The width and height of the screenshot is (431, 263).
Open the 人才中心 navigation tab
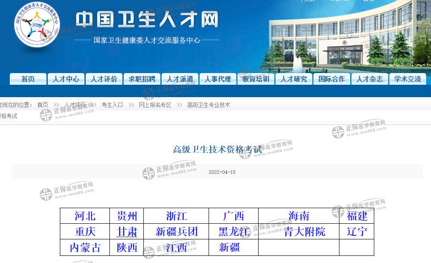(66, 79)
